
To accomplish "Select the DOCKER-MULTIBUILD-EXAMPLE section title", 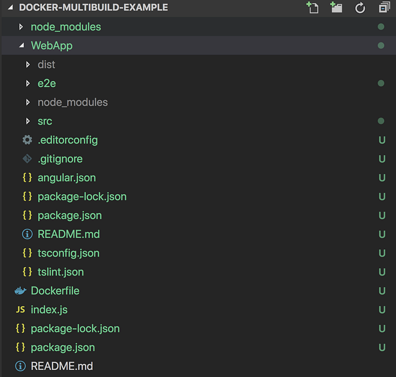I will (x=93, y=7).
